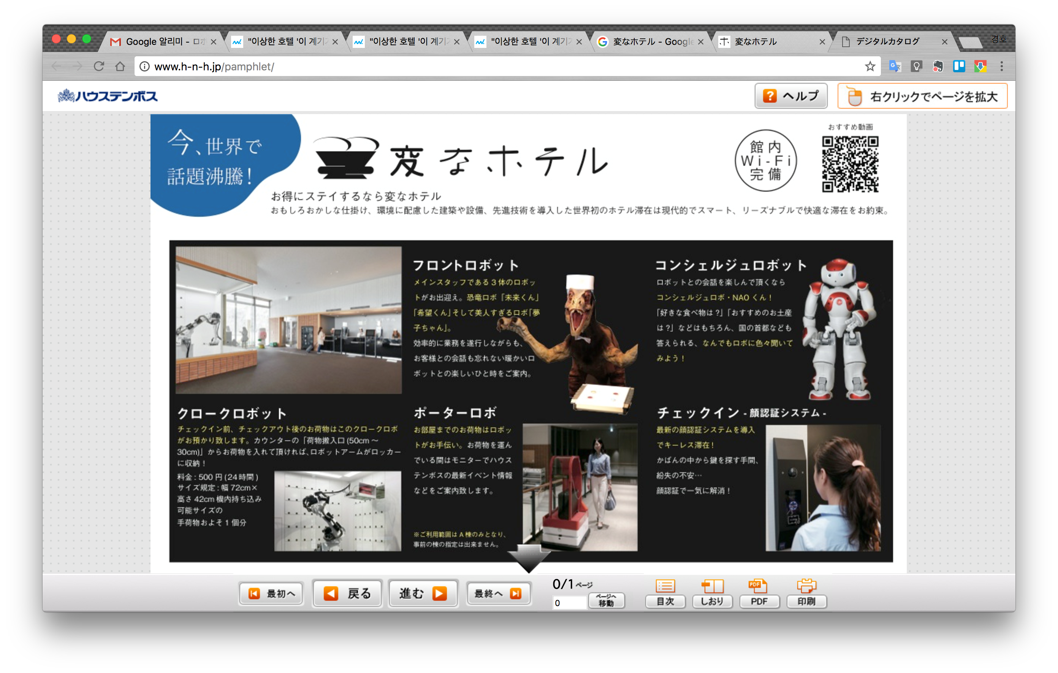The height and width of the screenshot is (673, 1058).
Task: Click the チェックイン heading
Action: [x=742, y=412]
